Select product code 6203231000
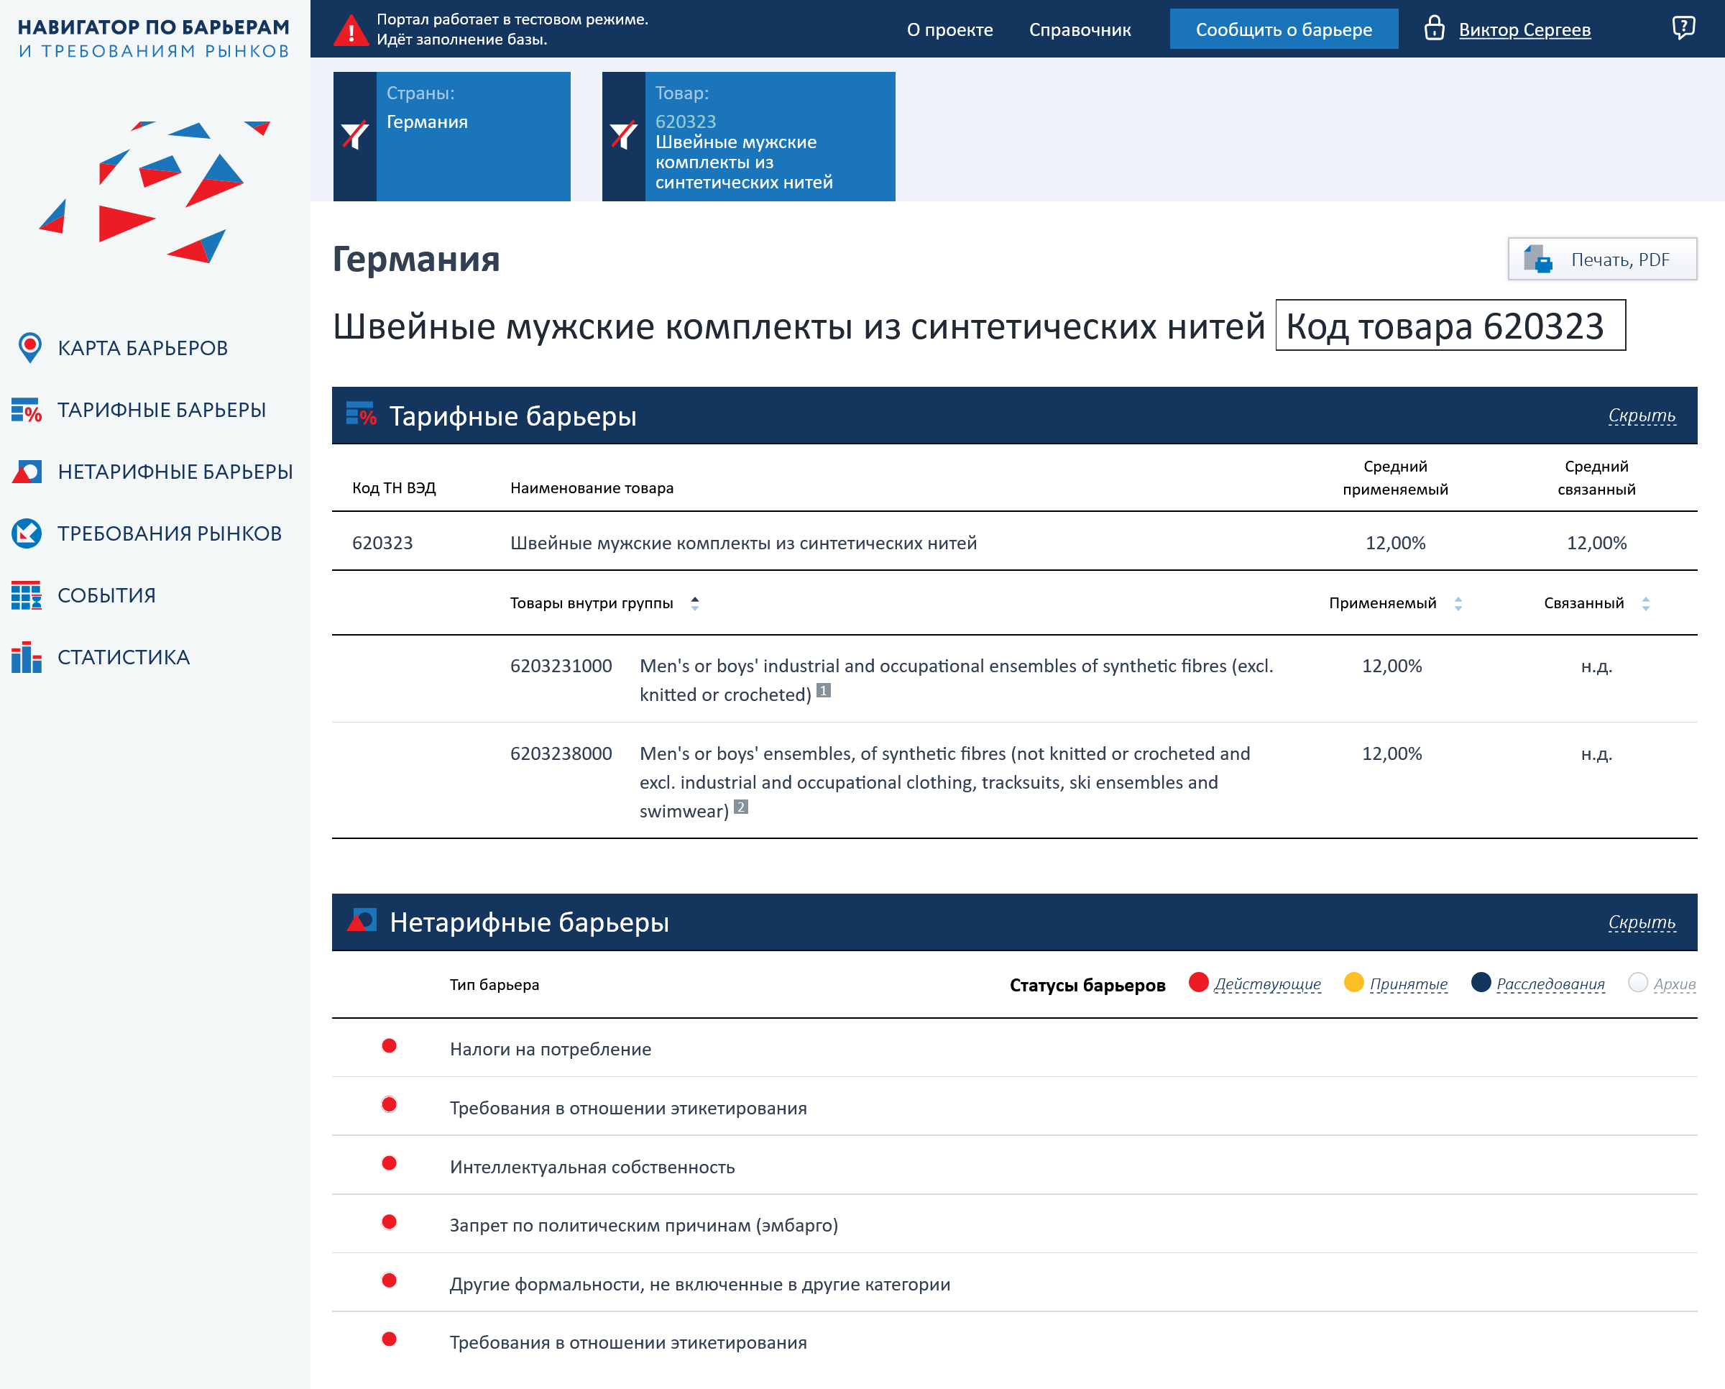The width and height of the screenshot is (1725, 1389). tap(561, 666)
